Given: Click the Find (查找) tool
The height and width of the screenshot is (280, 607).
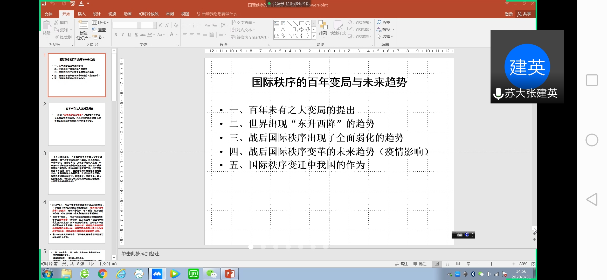Looking at the screenshot, I should (384, 23).
